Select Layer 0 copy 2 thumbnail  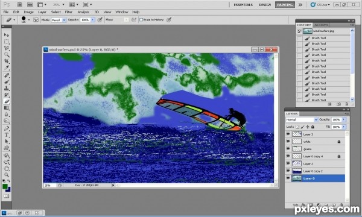click(x=297, y=171)
